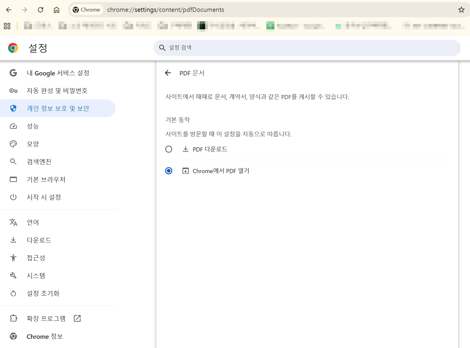Click the key icon for passwords
Viewport: 470px width, 348px height.
pyautogui.click(x=13, y=91)
